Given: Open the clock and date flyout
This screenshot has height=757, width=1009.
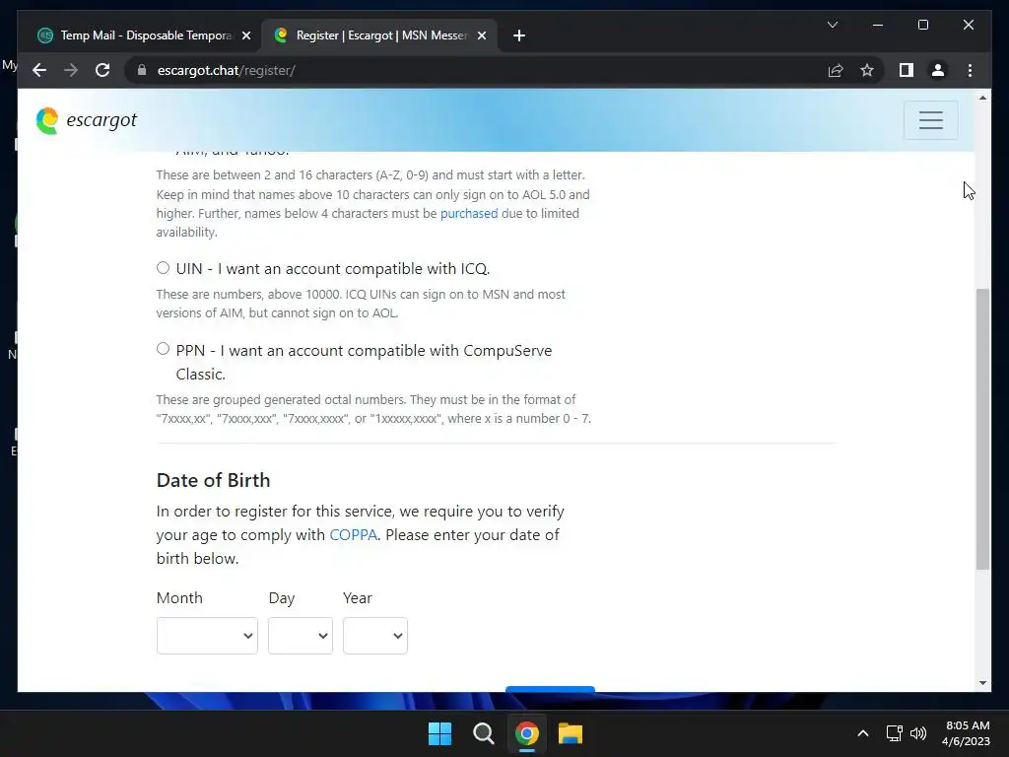Looking at the screenshot, I should [966, 733].
